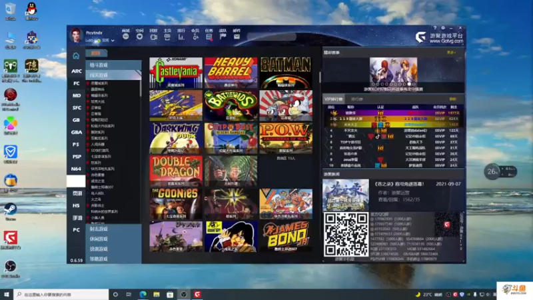
Task: Switch to the VIP排行榜 tab
Action: (334, 99)
